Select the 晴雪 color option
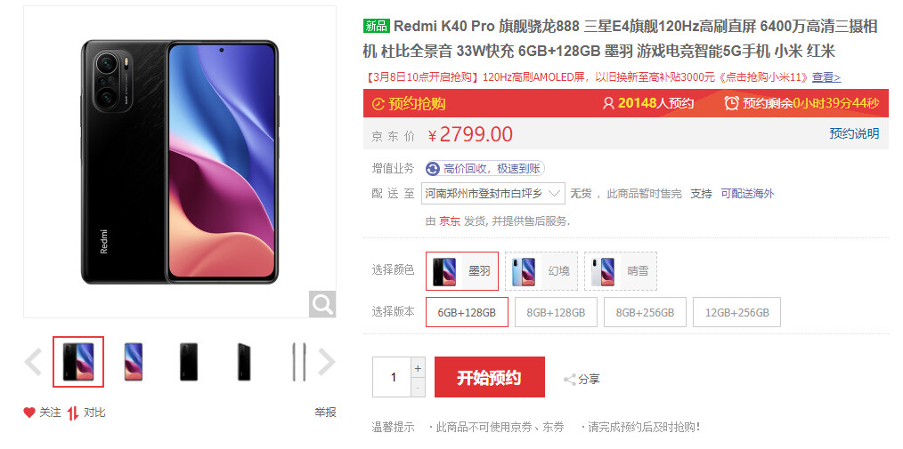This screenshot has width=903, height=449. click(x=620, y=271)
